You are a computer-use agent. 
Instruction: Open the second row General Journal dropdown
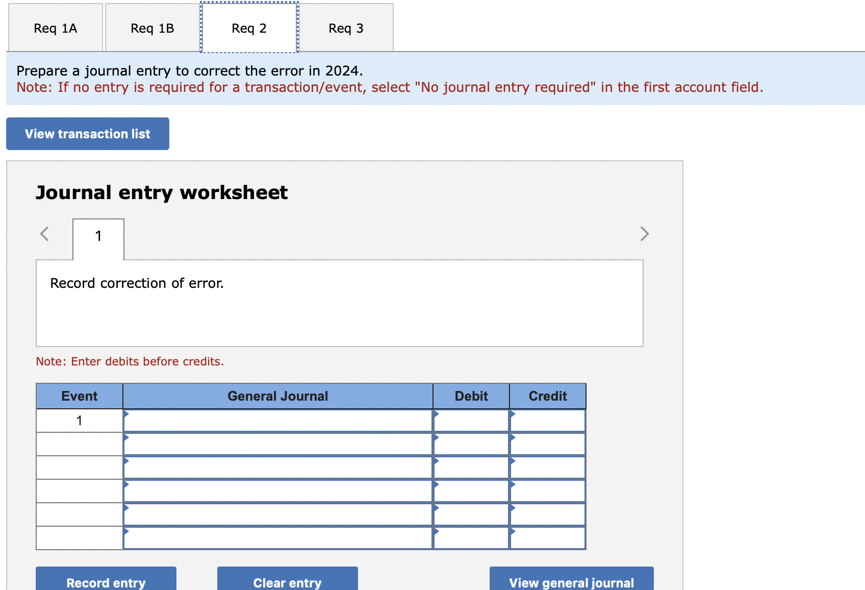[x=277, y=444]
